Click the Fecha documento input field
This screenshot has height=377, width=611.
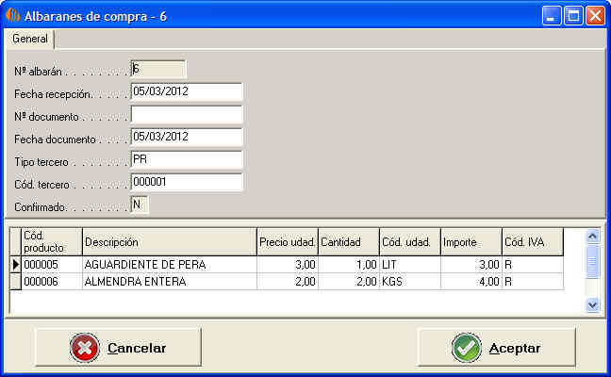point(187,137)
